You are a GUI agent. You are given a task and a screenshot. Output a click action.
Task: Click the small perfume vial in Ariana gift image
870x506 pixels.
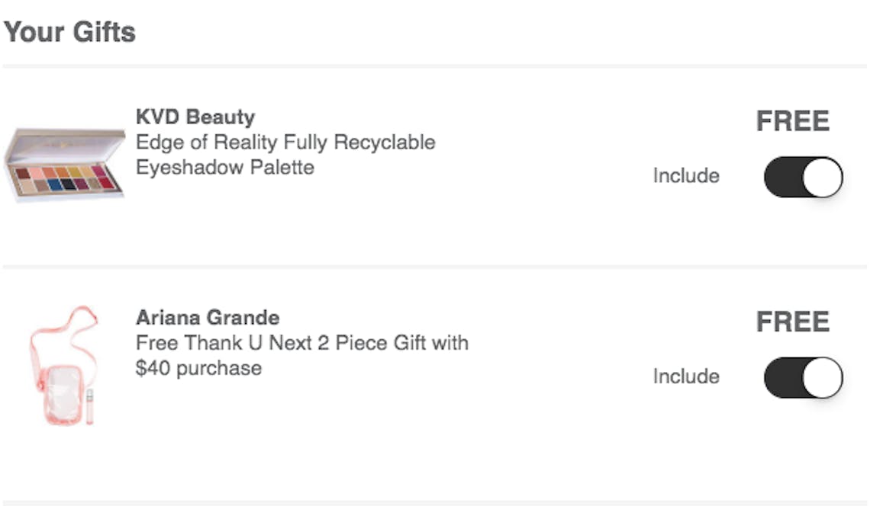[x=90, y=407]
